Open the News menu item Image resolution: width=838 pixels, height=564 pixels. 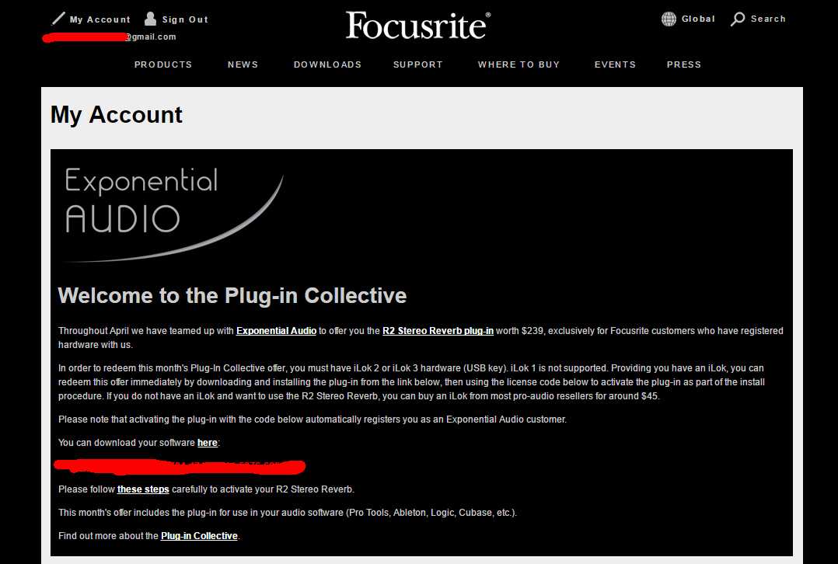(x=243, y=64)
